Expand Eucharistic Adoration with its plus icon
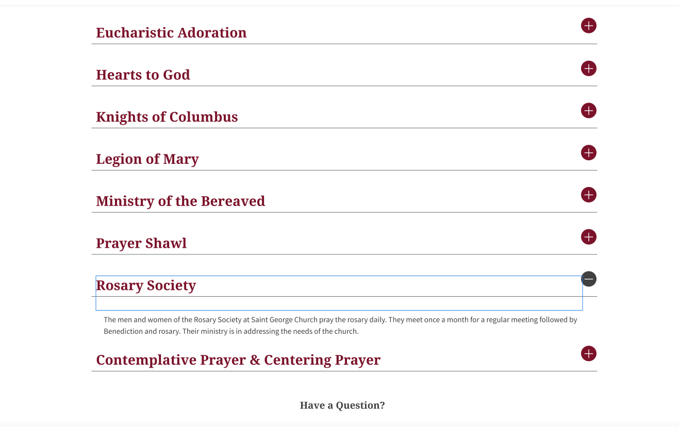Viewport: 679px width, 427px height. tap(588, 25)
